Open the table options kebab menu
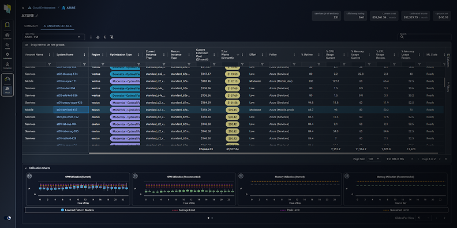The width and height of the screenshot is (457, 228). pyautogui.click(x=91, y=37)
